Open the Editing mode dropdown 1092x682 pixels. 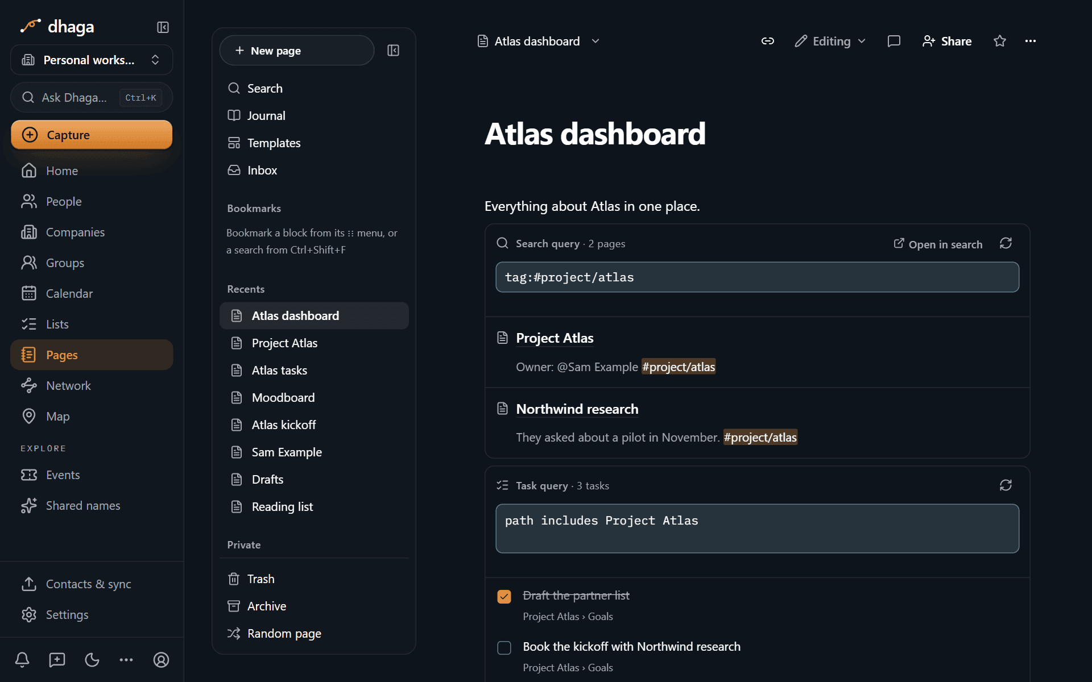830,41
